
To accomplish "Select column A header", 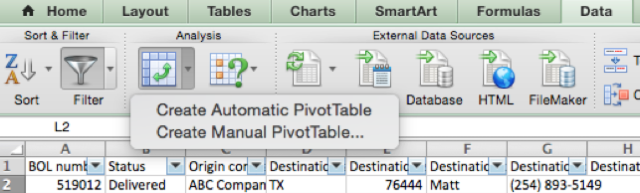I will click(65, 149).
